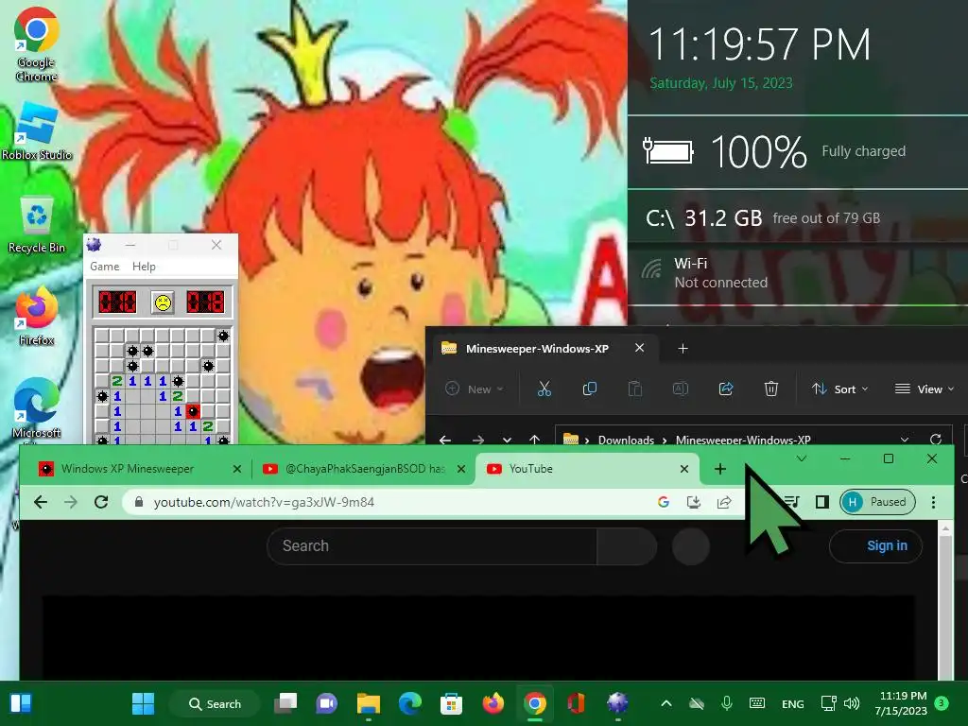Close the Windows XP Minesweeper Chrome tab
The width and height of the screenshot is (968, 726).
click(237, 469)
